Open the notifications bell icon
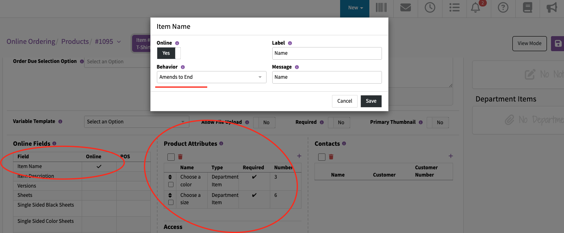Image resolution: width=564 pixels, height=233 pixels. (475, 8)
